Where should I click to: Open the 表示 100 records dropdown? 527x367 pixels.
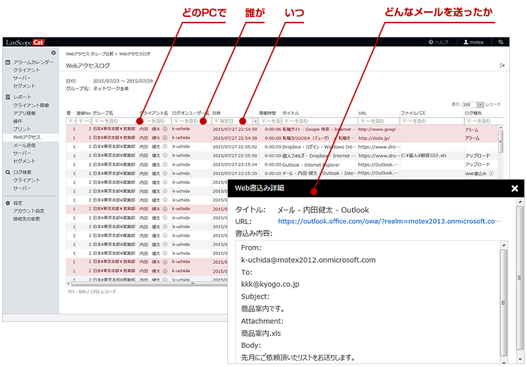480,105
